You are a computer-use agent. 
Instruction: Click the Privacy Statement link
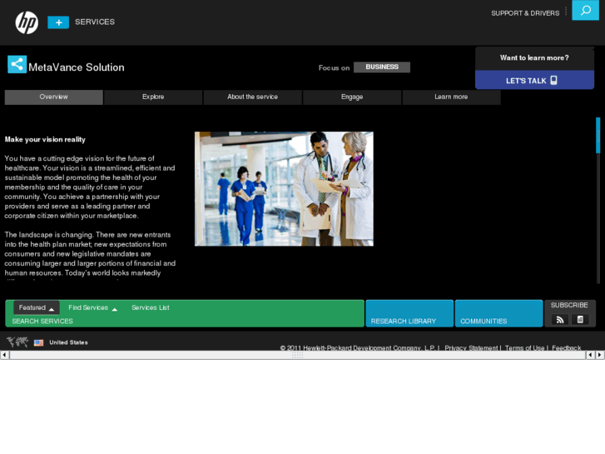pyautogui.click(x=471, y=347)
